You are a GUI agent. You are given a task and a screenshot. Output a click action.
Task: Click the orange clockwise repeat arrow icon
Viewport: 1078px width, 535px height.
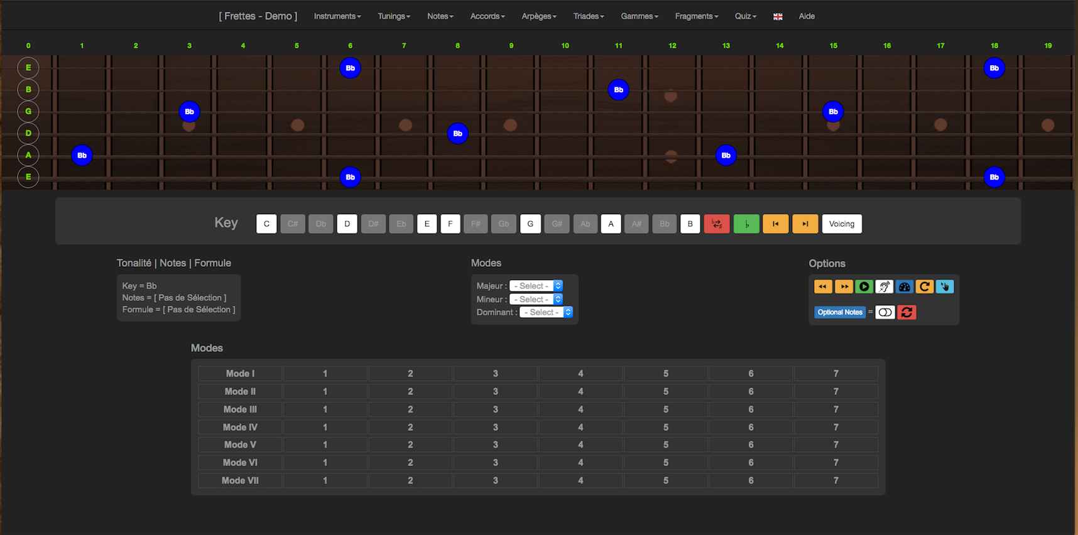coord(924,286)
